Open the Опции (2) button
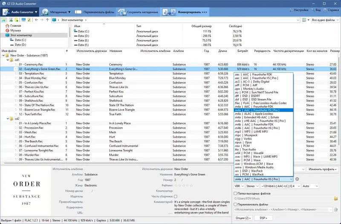Screen dimensions: 341x224 point(243,218)
